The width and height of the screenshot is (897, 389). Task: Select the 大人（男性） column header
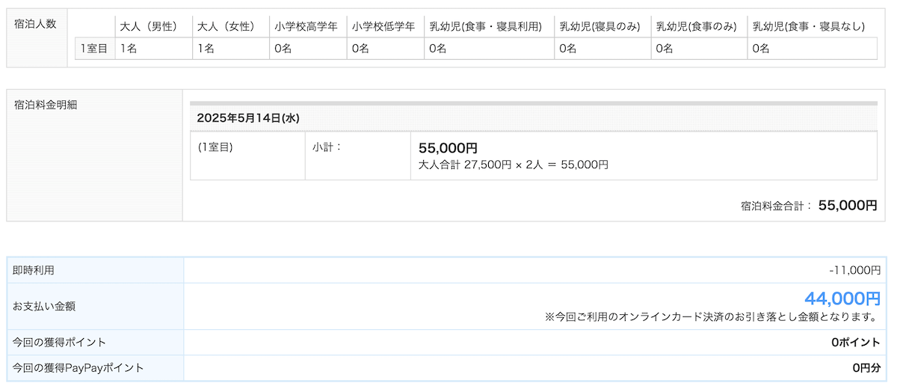coord(148,27)
